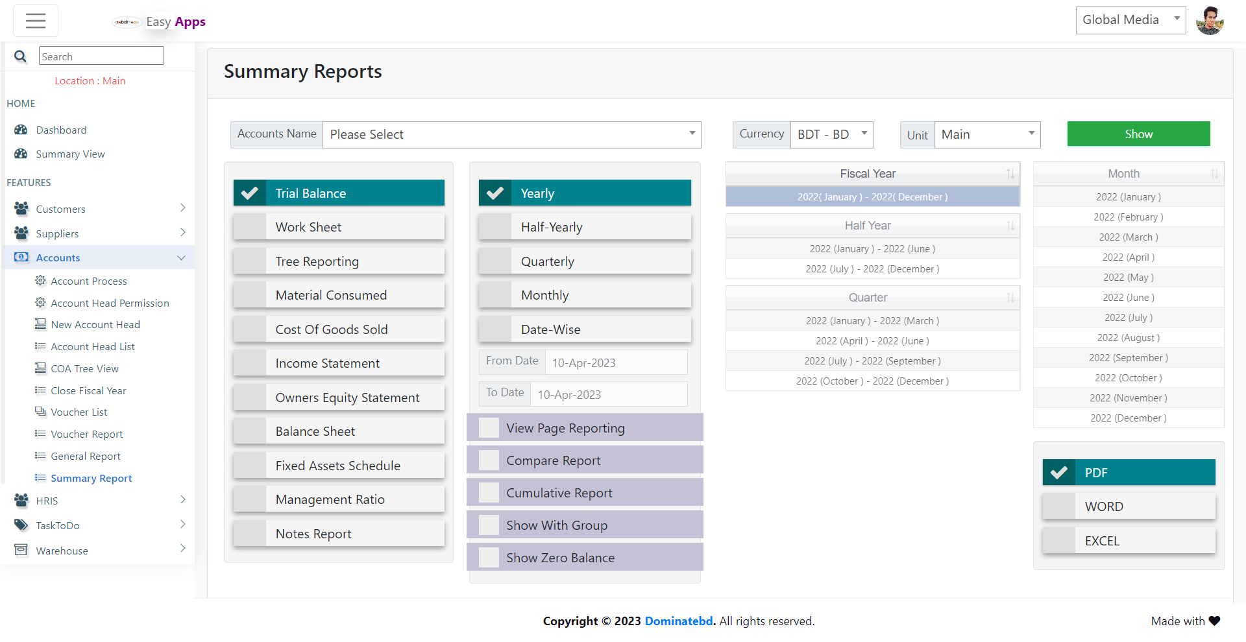
Task: Click the Summary Report list icon
Action: (40, 478)
